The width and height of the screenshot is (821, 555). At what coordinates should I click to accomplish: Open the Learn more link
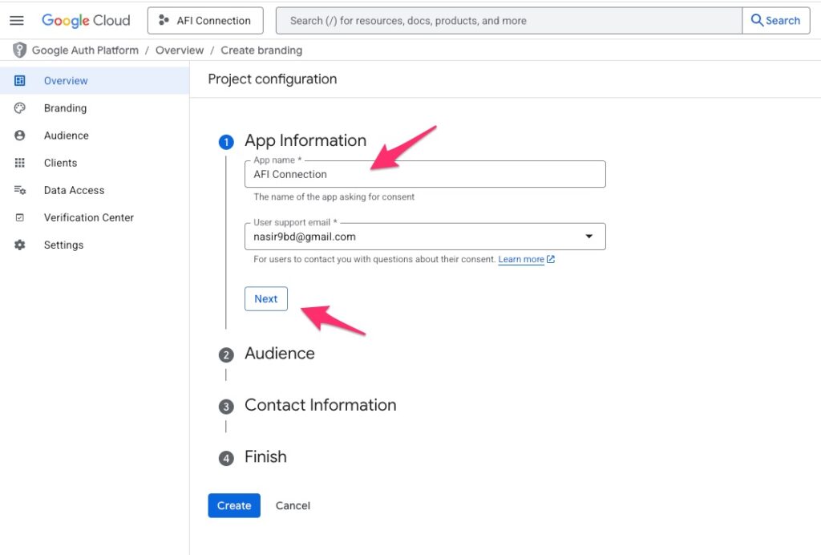[521, 260]
